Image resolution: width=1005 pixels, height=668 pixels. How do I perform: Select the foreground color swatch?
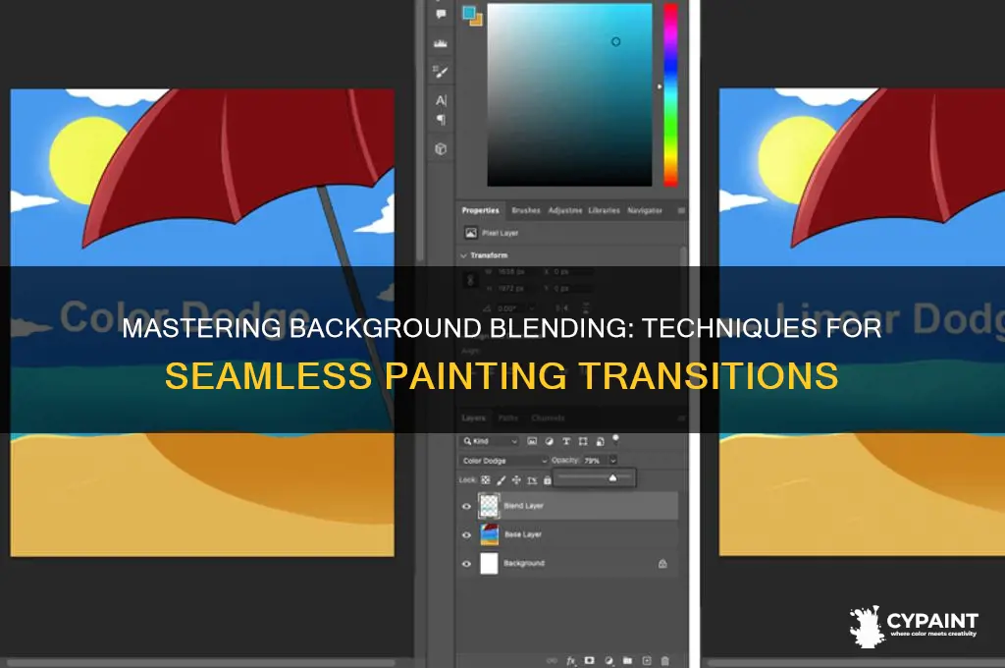469,12
